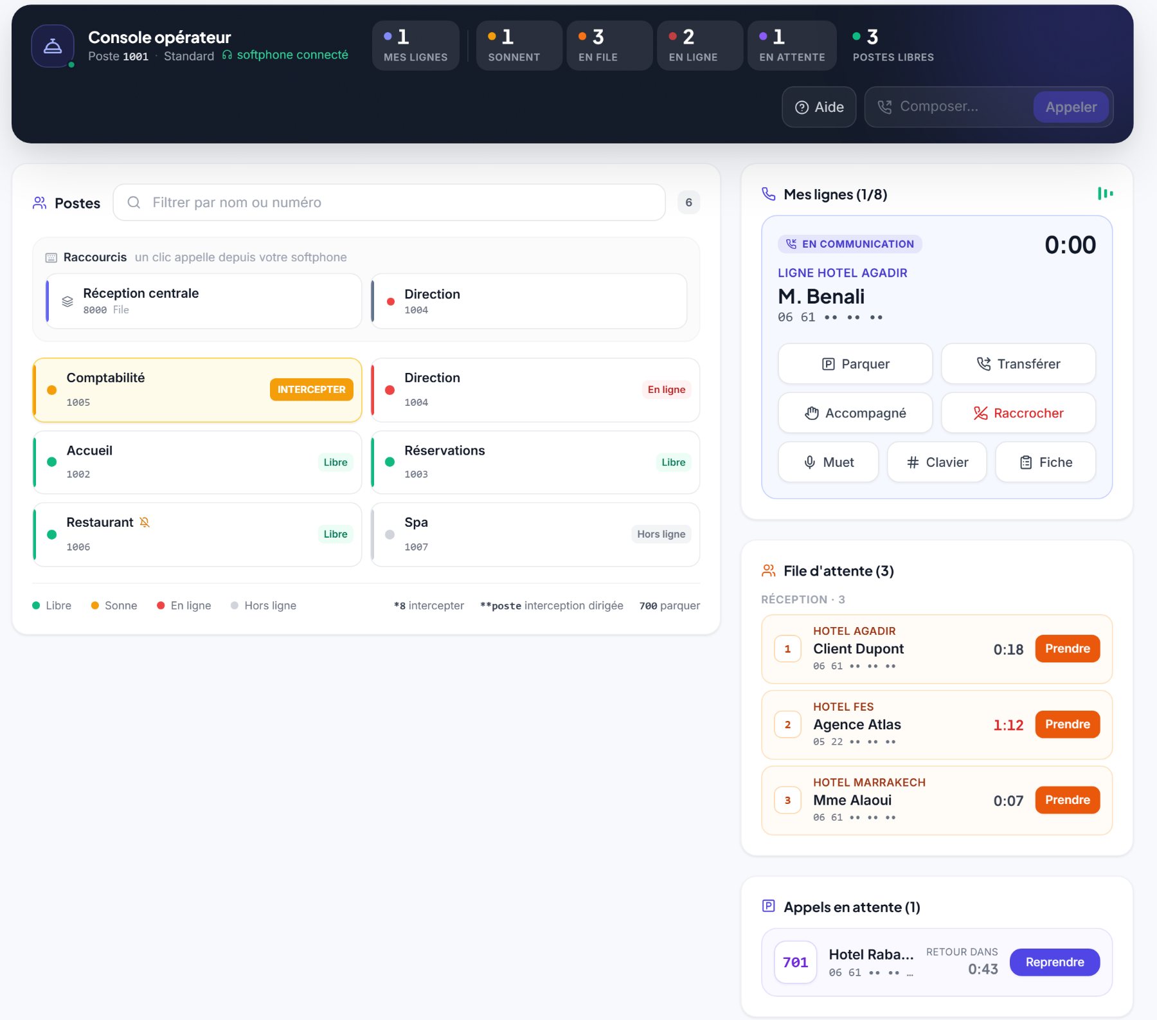The image size is (1157, 1020).
Task: Call the Direction 1004 shortcut
Action: pos(529,301)
